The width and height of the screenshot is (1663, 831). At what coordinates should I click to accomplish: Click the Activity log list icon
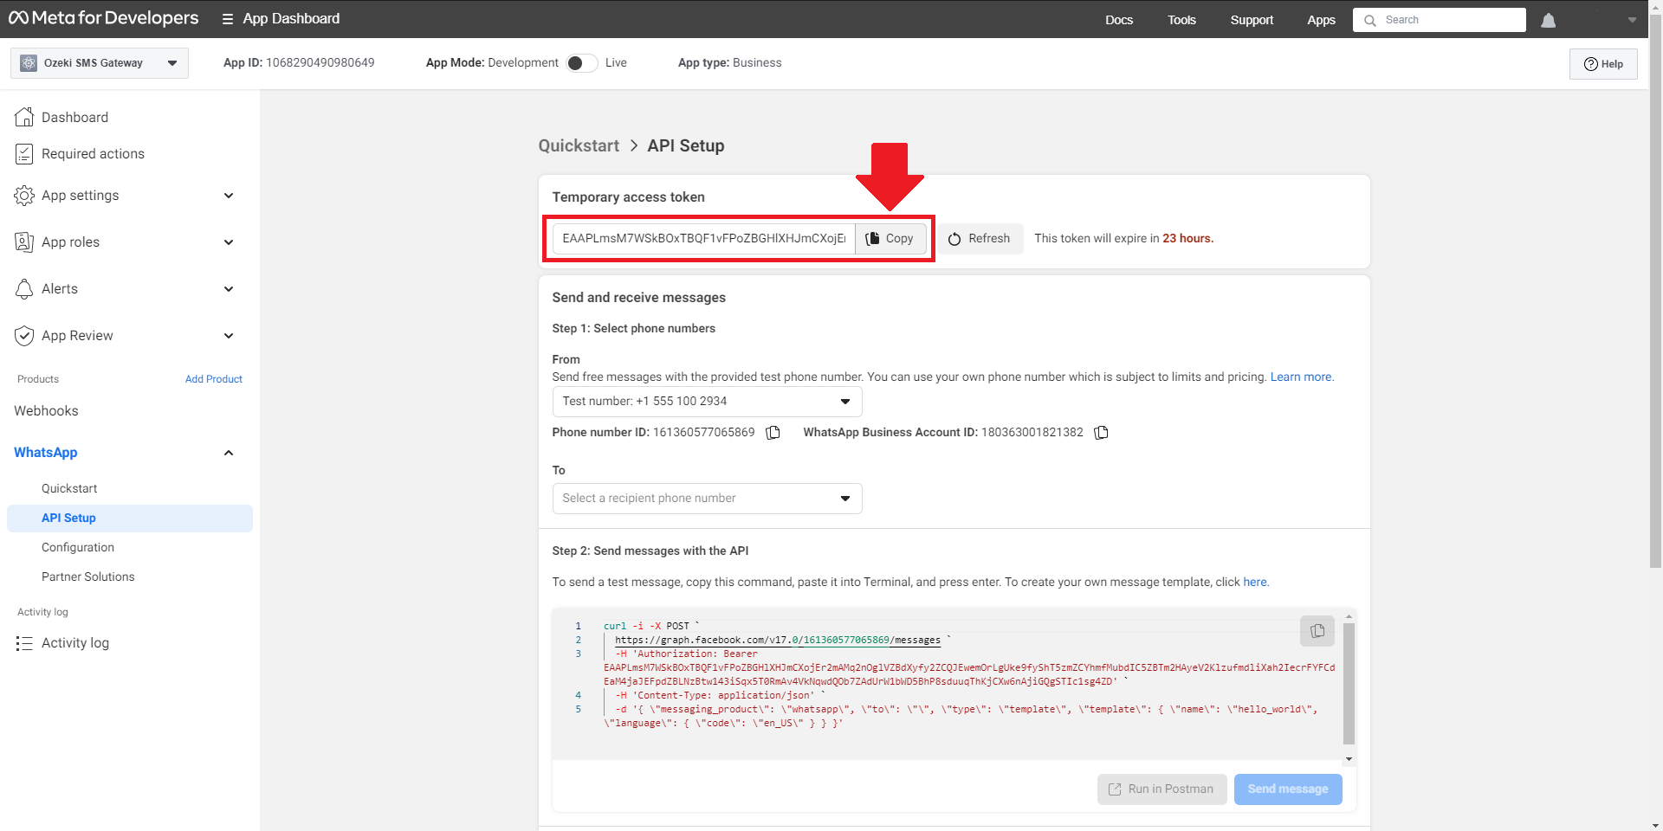tap(24, 643)
